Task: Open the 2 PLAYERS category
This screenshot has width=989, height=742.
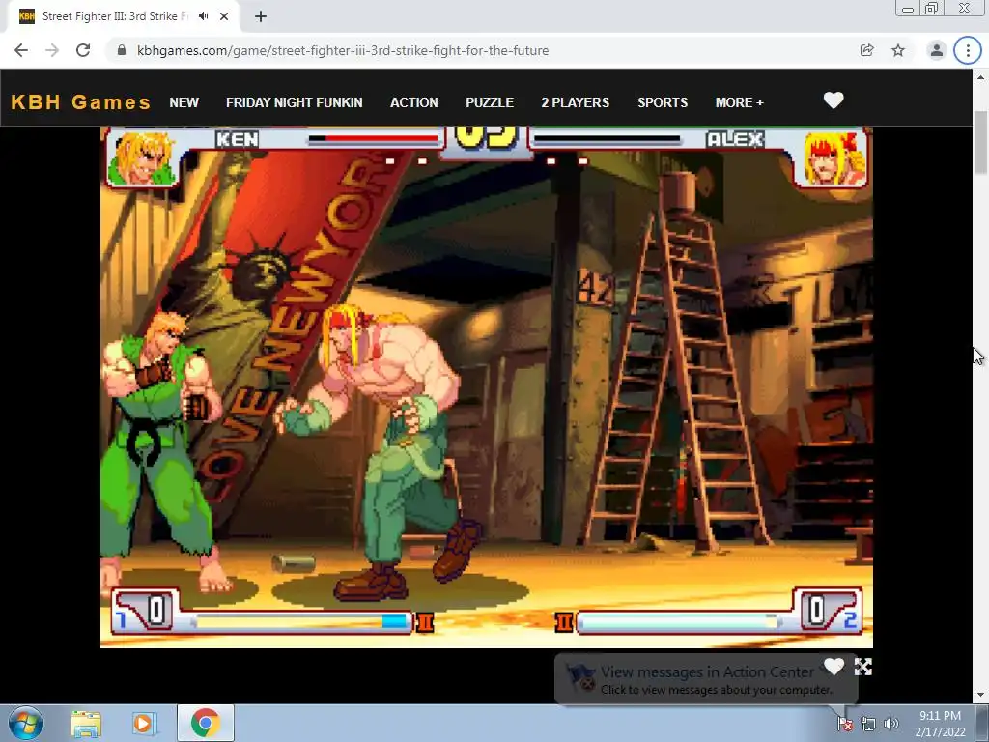Action: 576,102
